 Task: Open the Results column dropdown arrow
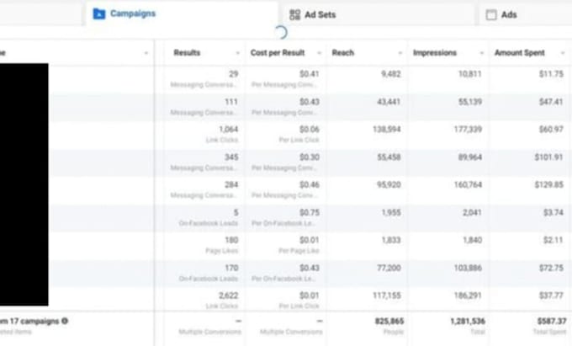[x=238, y=53]
